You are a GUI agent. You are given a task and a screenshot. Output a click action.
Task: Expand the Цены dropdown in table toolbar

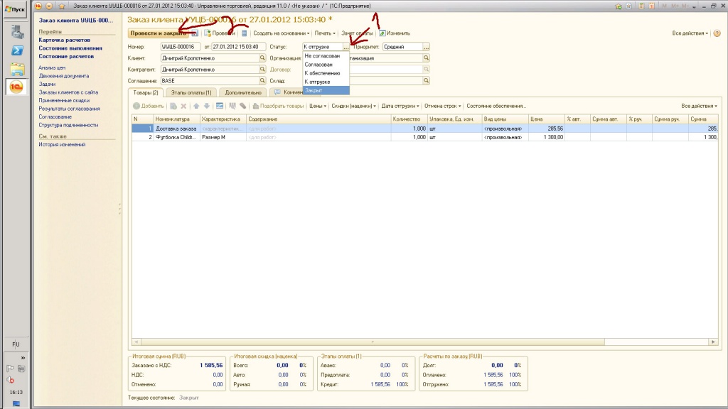318,107
